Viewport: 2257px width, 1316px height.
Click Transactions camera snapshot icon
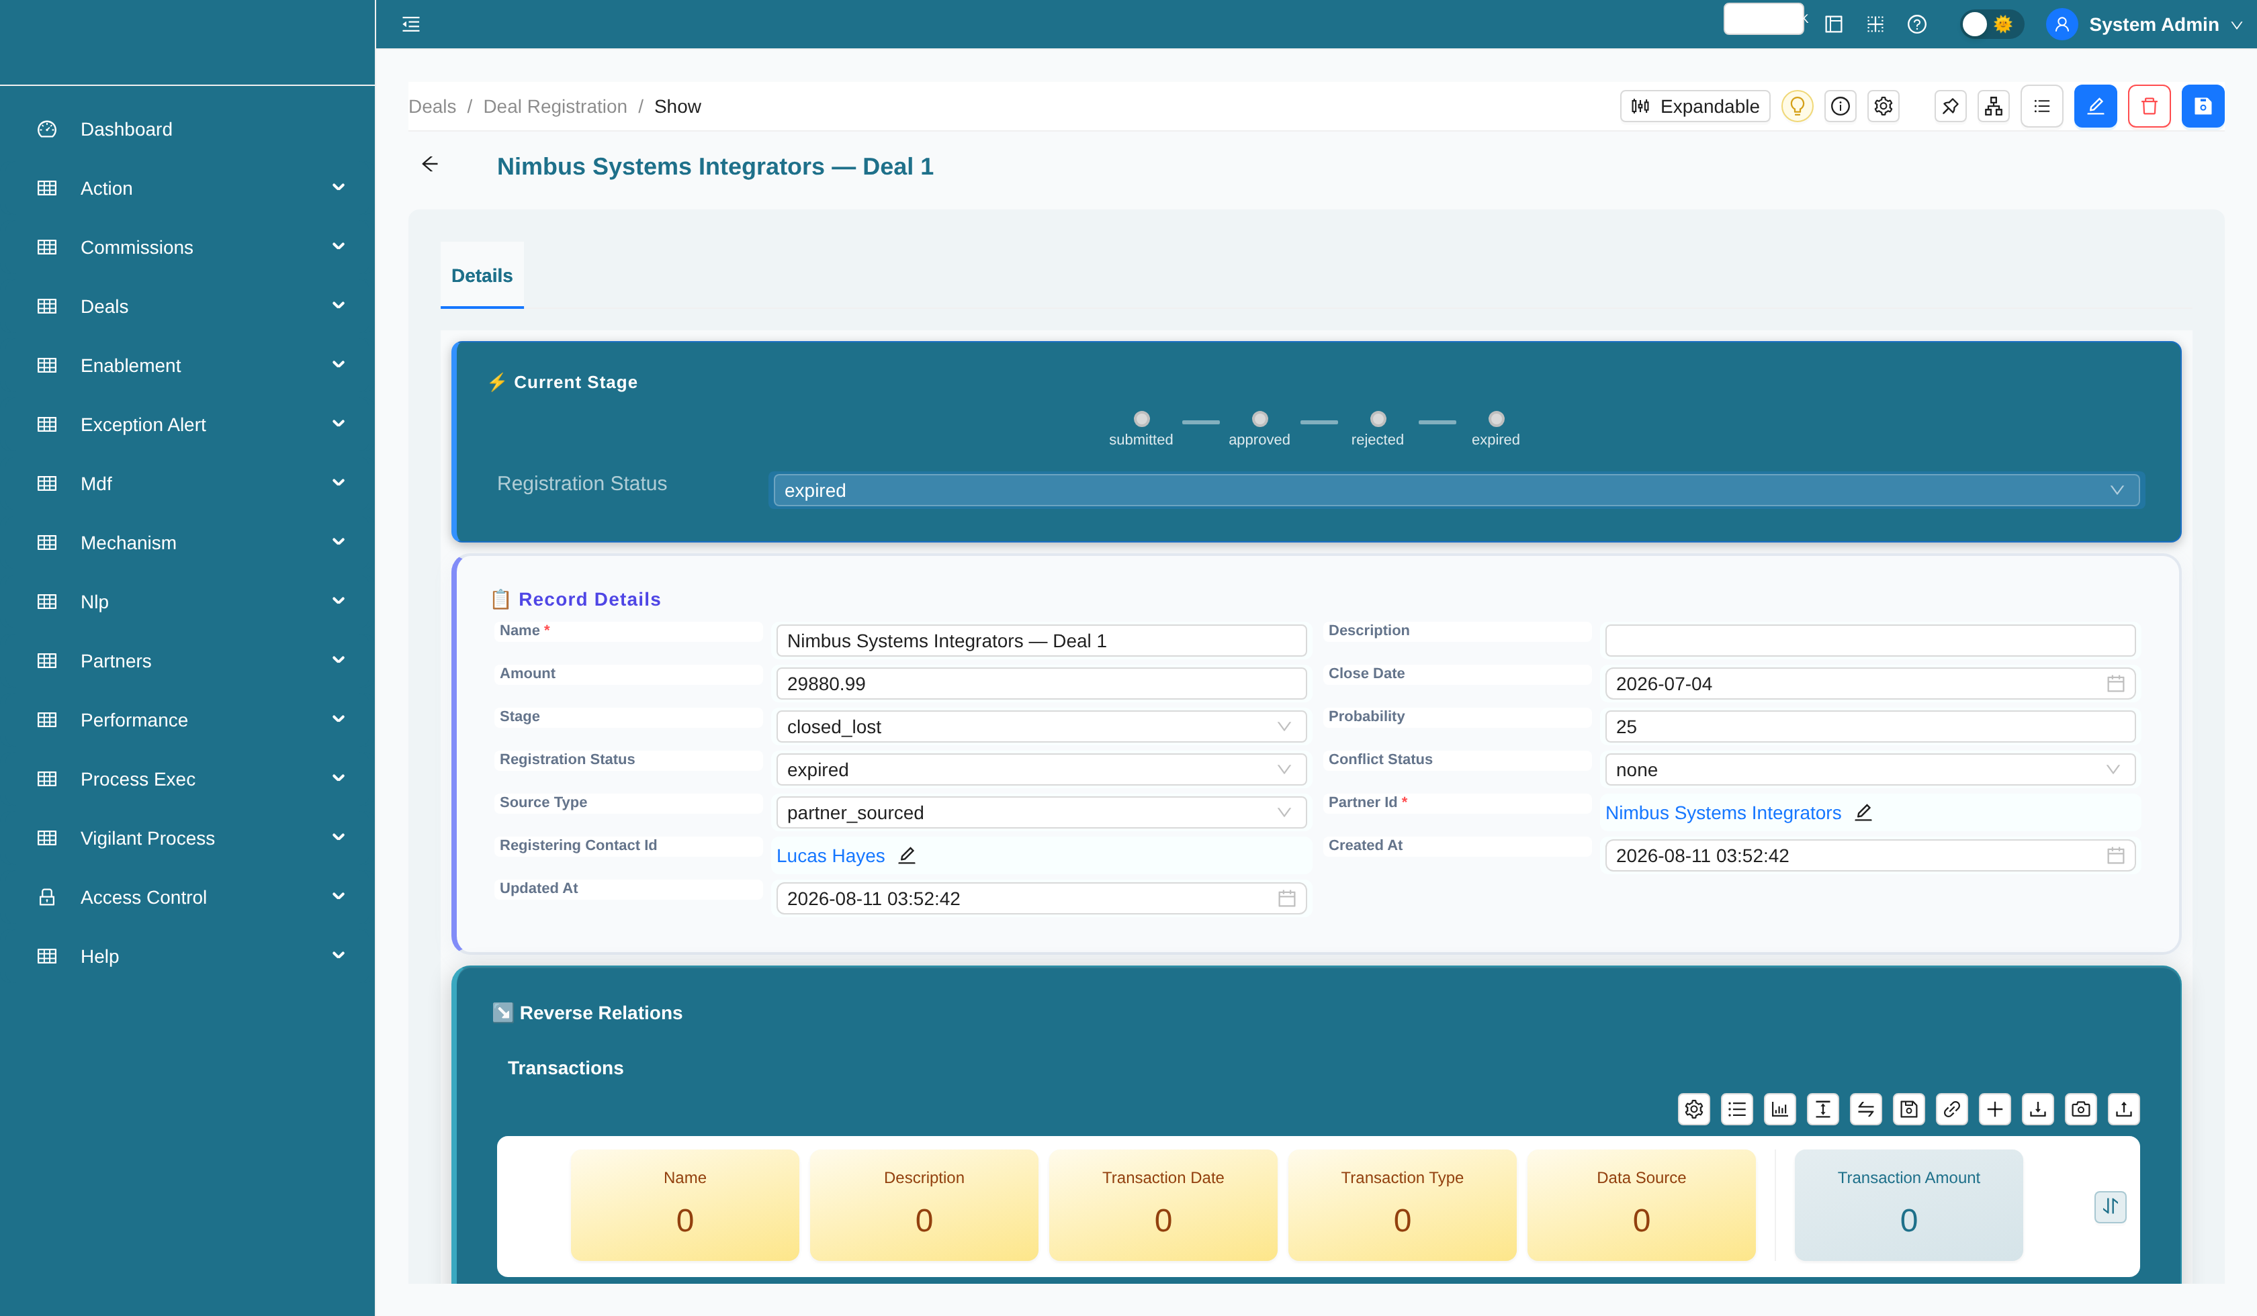(2080, 1109)
